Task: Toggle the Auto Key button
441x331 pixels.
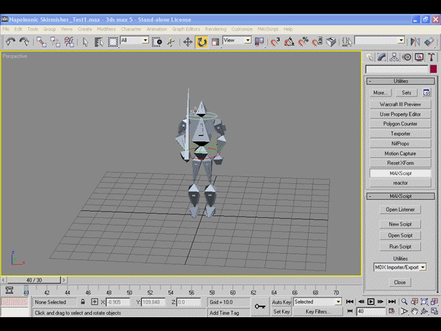Action: tap(281, 302)
